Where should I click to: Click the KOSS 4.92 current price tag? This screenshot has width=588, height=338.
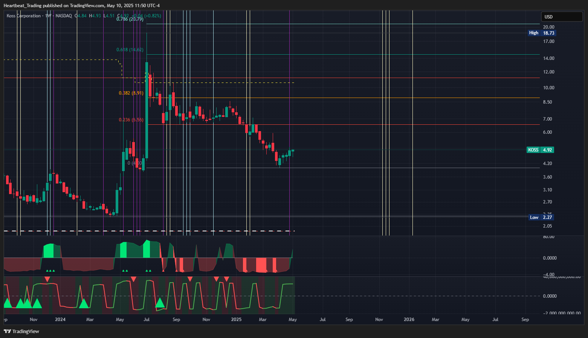pos(541,150)
